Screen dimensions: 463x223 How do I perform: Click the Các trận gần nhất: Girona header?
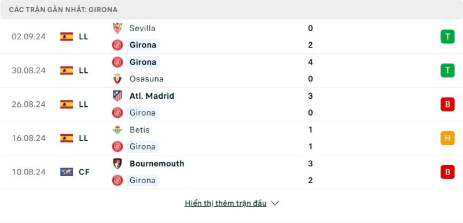click(x=63, y=10)
